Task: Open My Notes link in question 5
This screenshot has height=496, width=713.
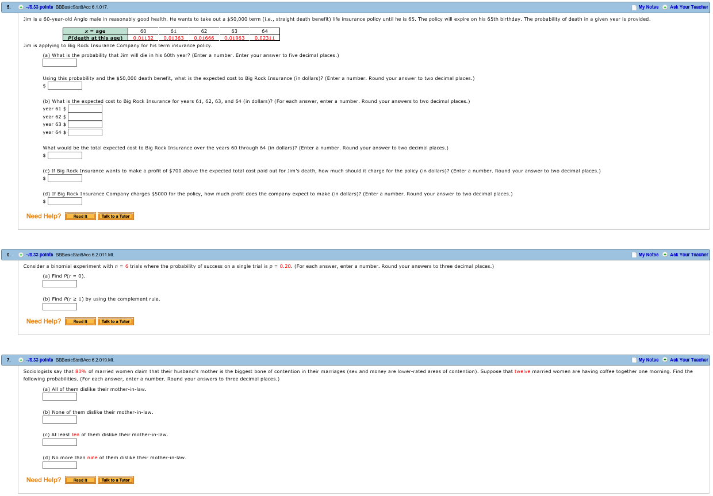Action: [x=648, y=7]
